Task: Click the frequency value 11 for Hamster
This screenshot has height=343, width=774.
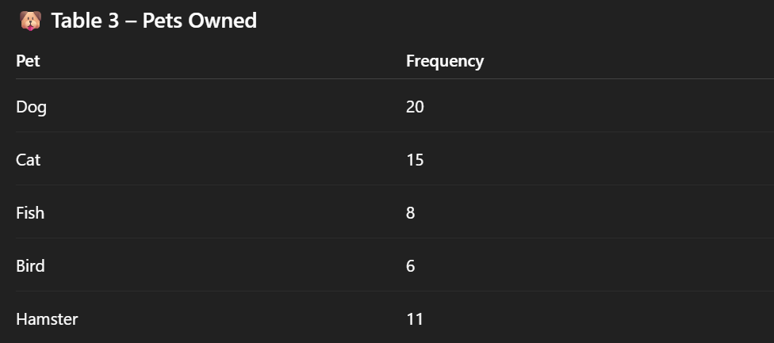Action: 415,319
